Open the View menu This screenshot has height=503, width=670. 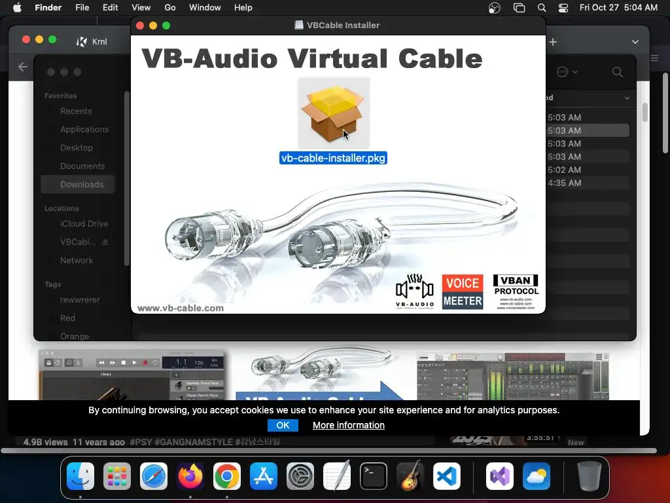[x=141, y=8]
